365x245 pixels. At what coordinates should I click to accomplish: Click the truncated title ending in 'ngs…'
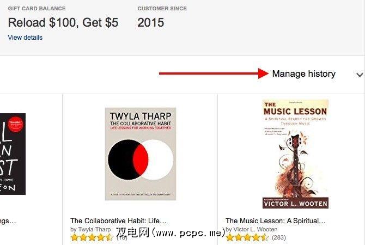8,221
